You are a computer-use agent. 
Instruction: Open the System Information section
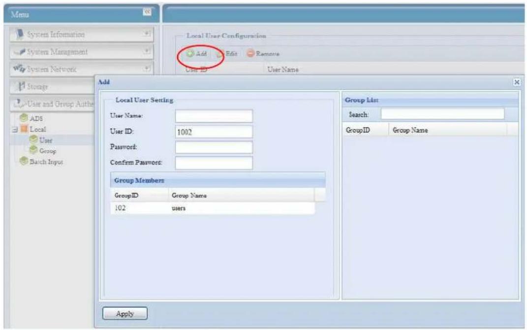click(x=82, y=34)
